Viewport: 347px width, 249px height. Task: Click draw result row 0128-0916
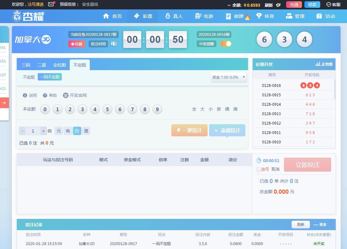(x=293, y=85)
